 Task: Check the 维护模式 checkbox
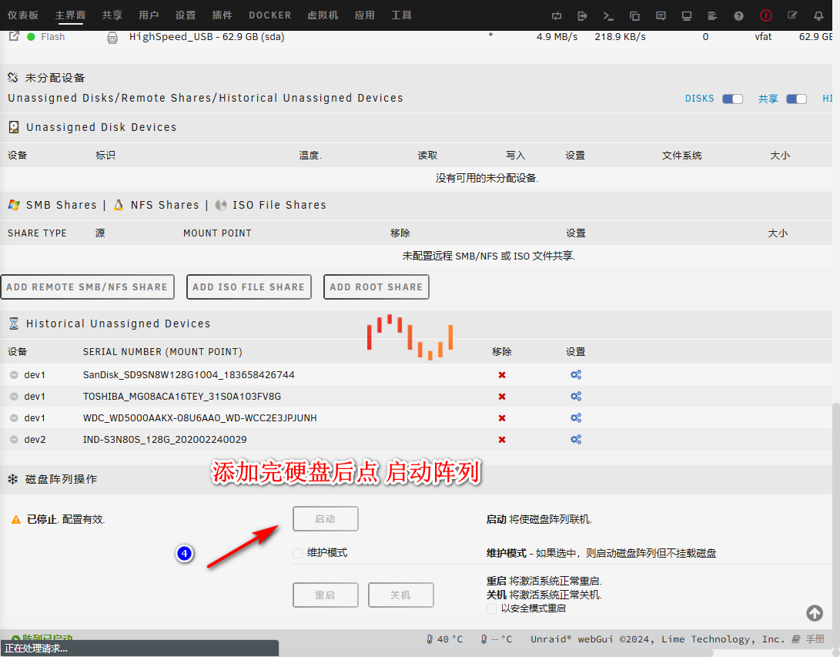(297, 553)
